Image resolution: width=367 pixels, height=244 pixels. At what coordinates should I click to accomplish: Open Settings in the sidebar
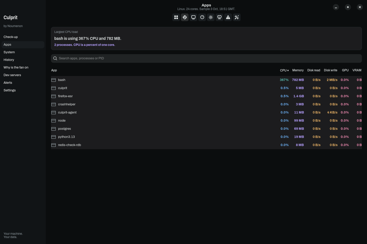tap(23, 90)
